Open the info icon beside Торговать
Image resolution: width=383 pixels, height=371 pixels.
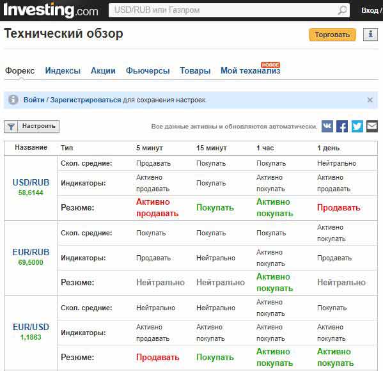coord(371,35)
